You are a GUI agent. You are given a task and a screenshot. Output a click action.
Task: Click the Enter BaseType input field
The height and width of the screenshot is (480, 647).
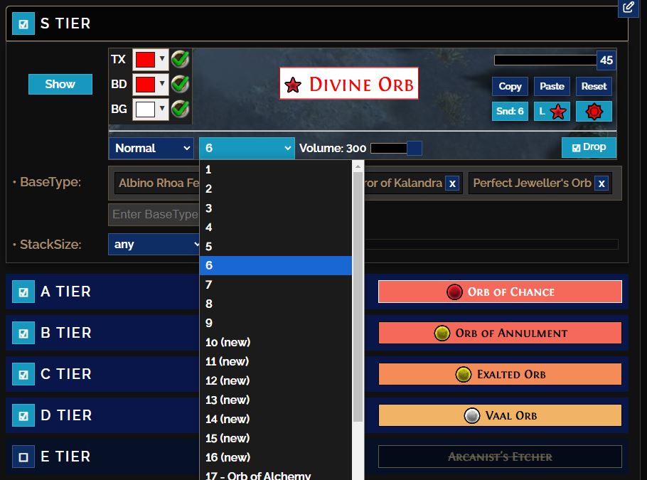(x=154, y=214)
